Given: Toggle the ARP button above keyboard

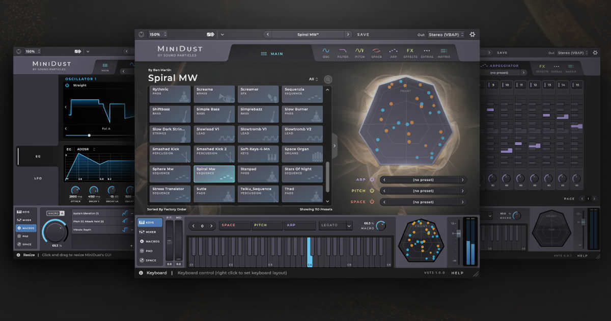Looking at the screenshot, I should coord(300,225).
